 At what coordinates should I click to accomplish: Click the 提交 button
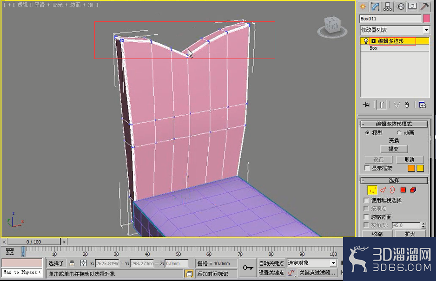coord(394,149)
